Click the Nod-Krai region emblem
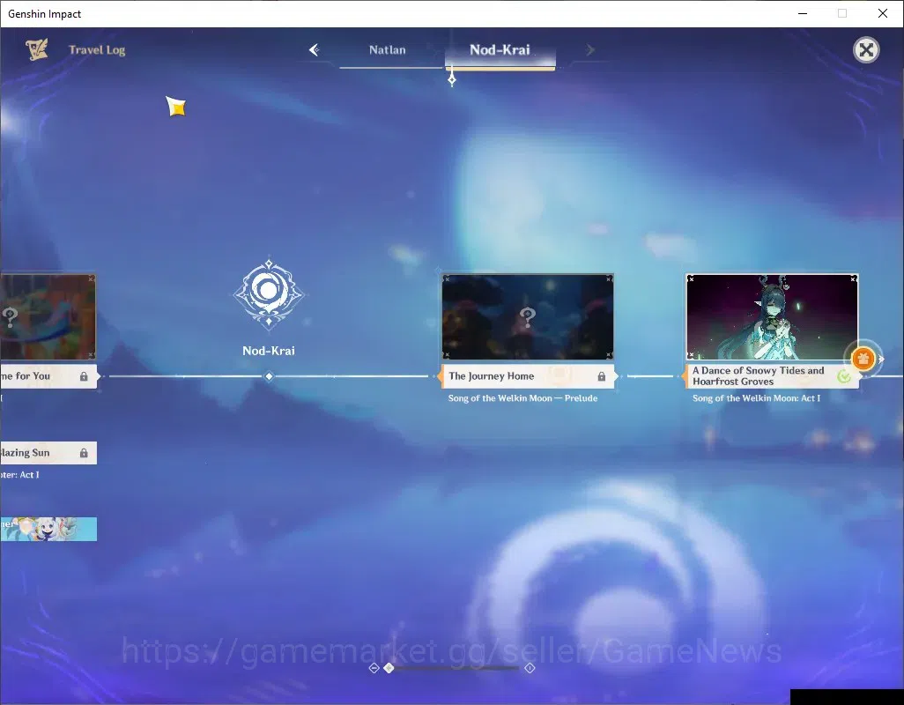 click(x=269, y=294)
